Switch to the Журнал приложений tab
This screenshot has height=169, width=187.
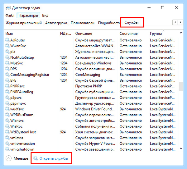[x=24, y=23]
